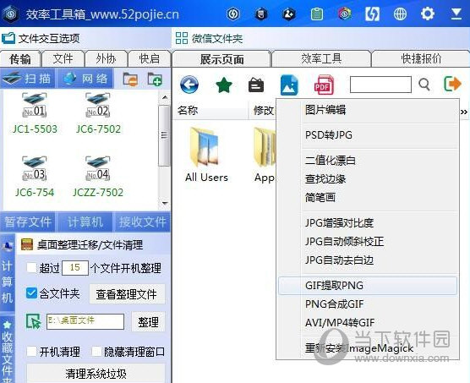Choose 图片编辑 from the menu
Image resolution: width=470 pixels, height=383 pixels.
(368, 110)
